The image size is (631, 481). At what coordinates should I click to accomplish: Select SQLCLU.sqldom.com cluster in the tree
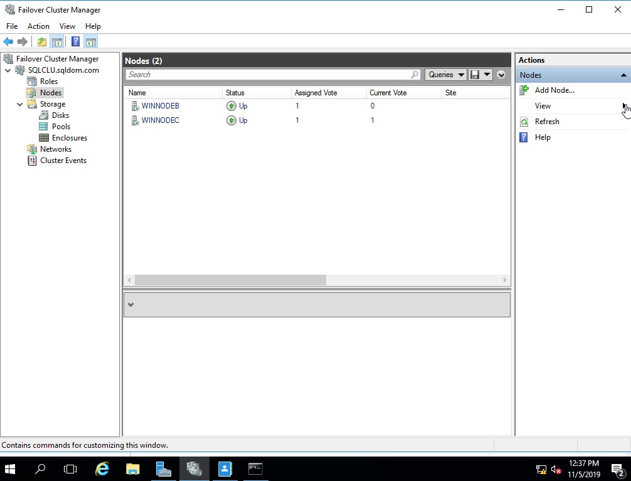[x=63, y=70]
